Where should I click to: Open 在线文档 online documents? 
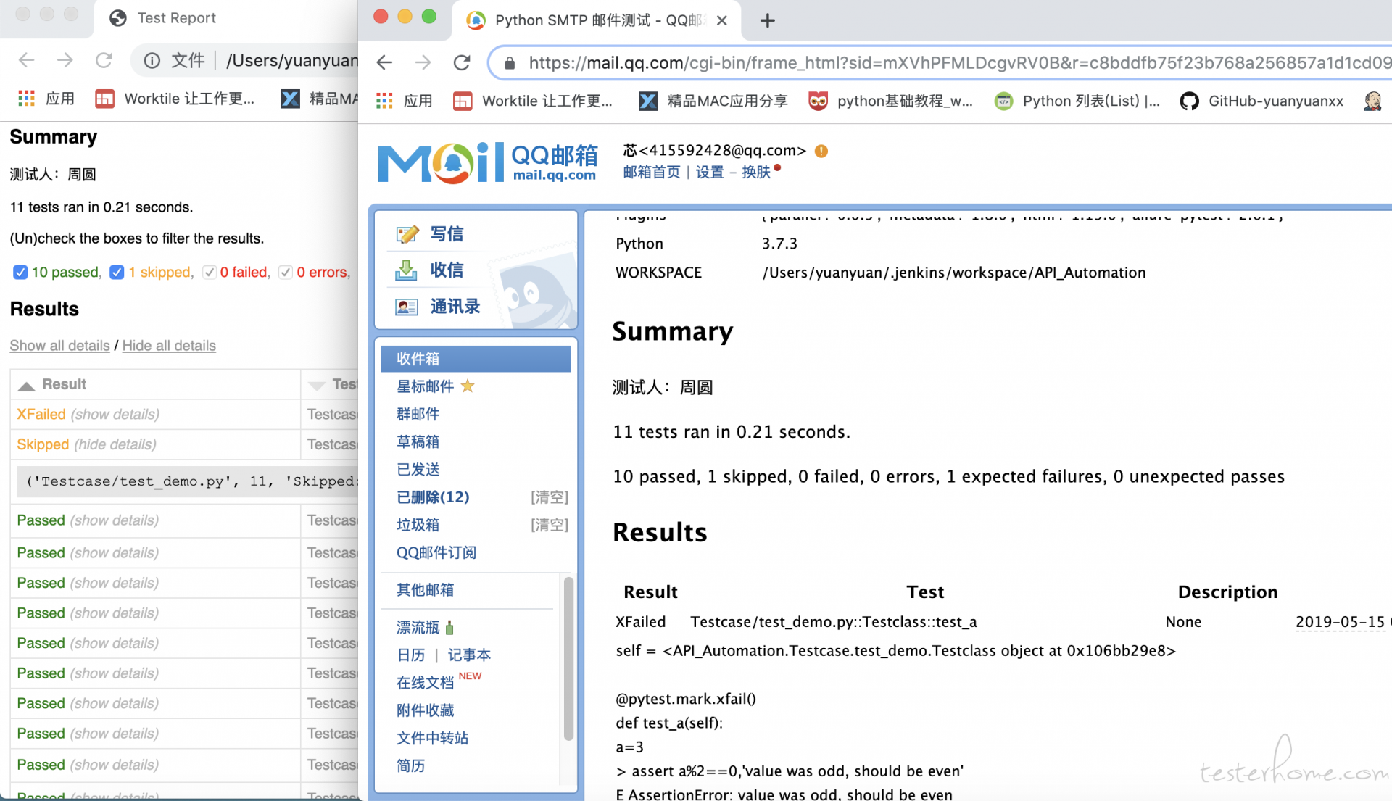(425, 682)
